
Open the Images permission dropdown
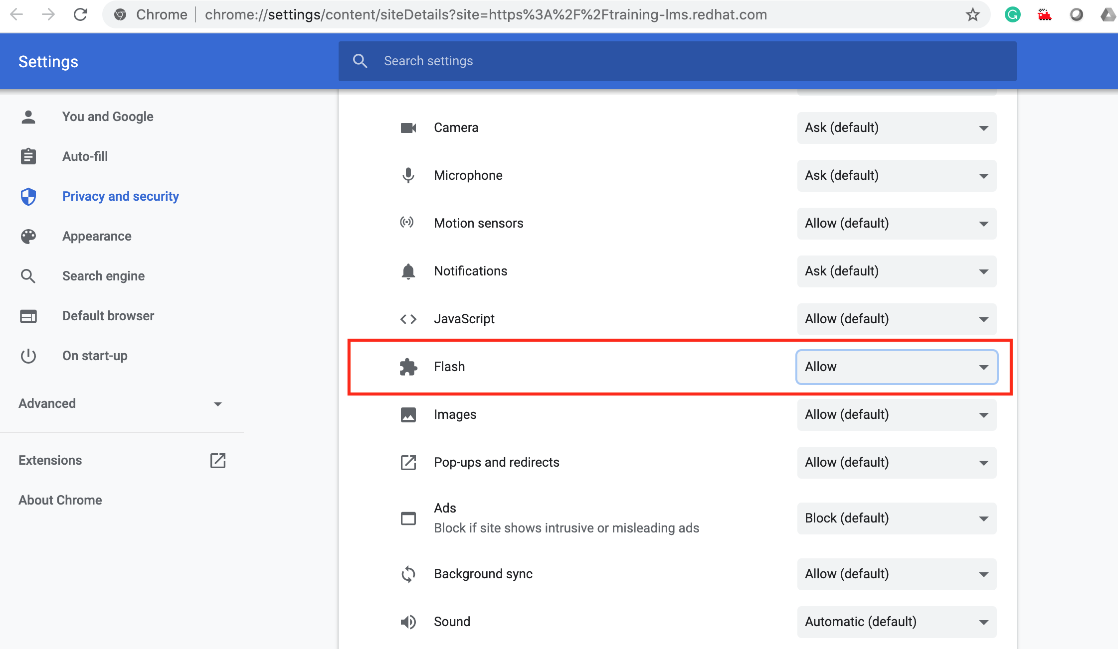point(897,415)
